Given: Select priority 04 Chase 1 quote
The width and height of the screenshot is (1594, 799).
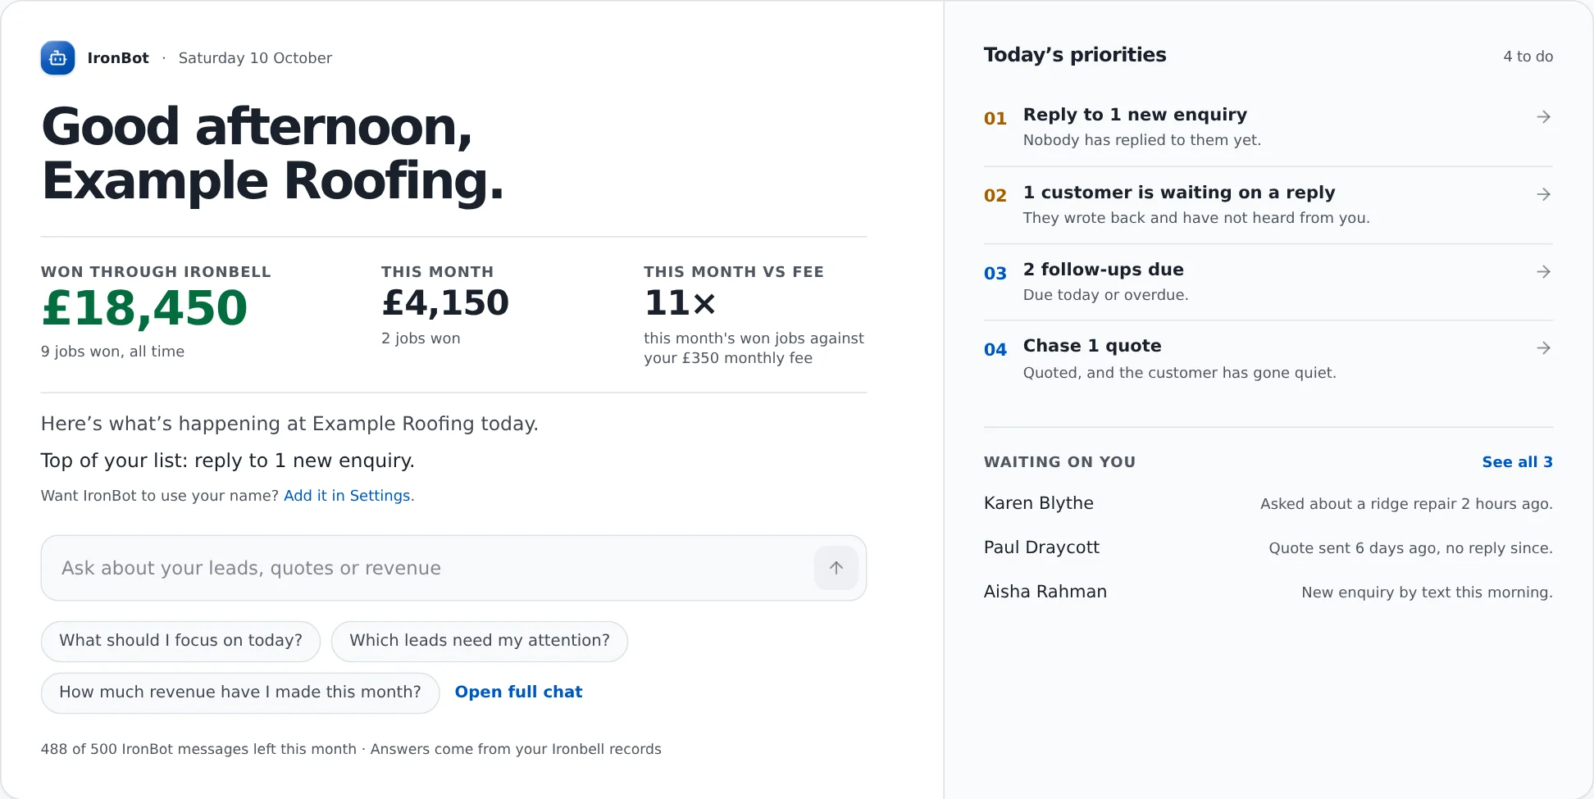Looking at the screenshot, I should pos(1268,359).
